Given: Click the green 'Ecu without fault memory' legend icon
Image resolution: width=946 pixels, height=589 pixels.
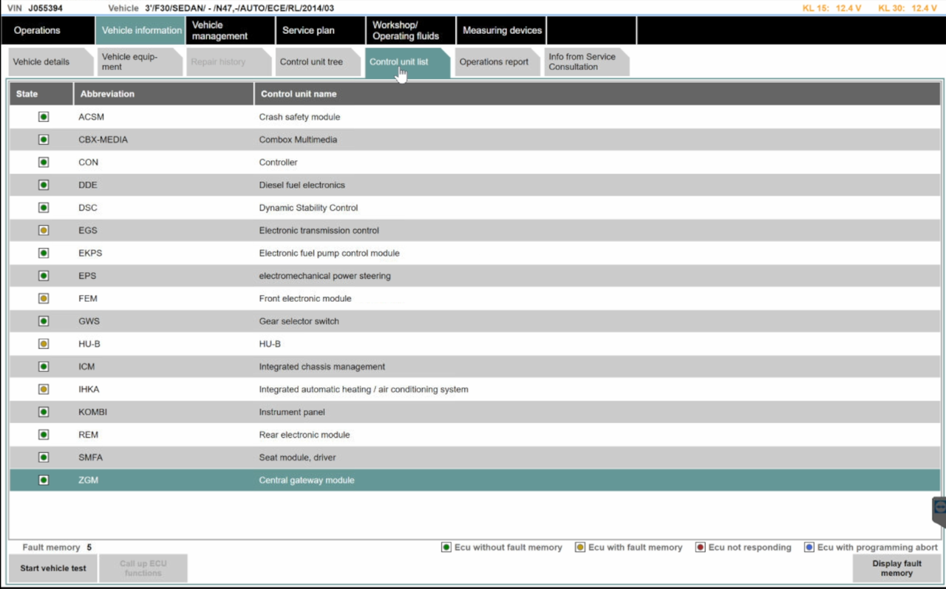Looking at the screenshot, I should 446,547.
